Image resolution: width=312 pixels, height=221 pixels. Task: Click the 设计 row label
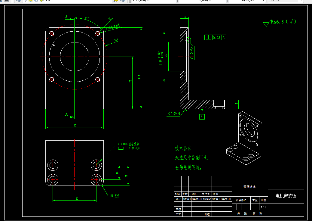tap(178, 199)
